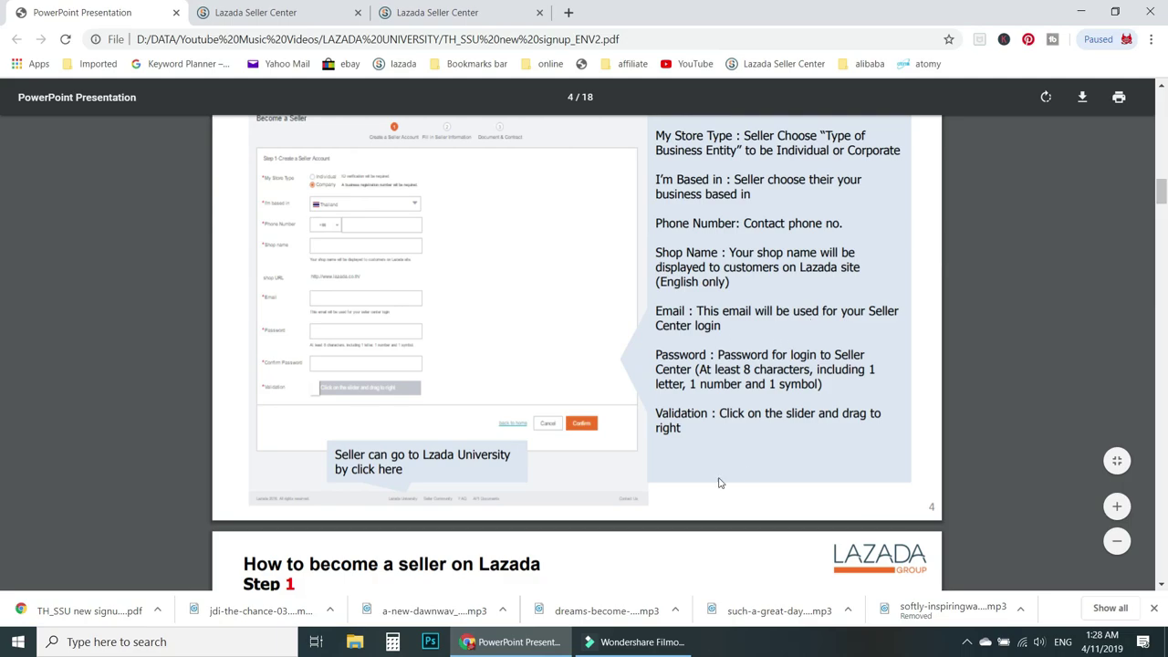The width and height of the screenshot is (1168, 657).
Task: Zoom in on the PDF page
Action: tap(1117, 506)
